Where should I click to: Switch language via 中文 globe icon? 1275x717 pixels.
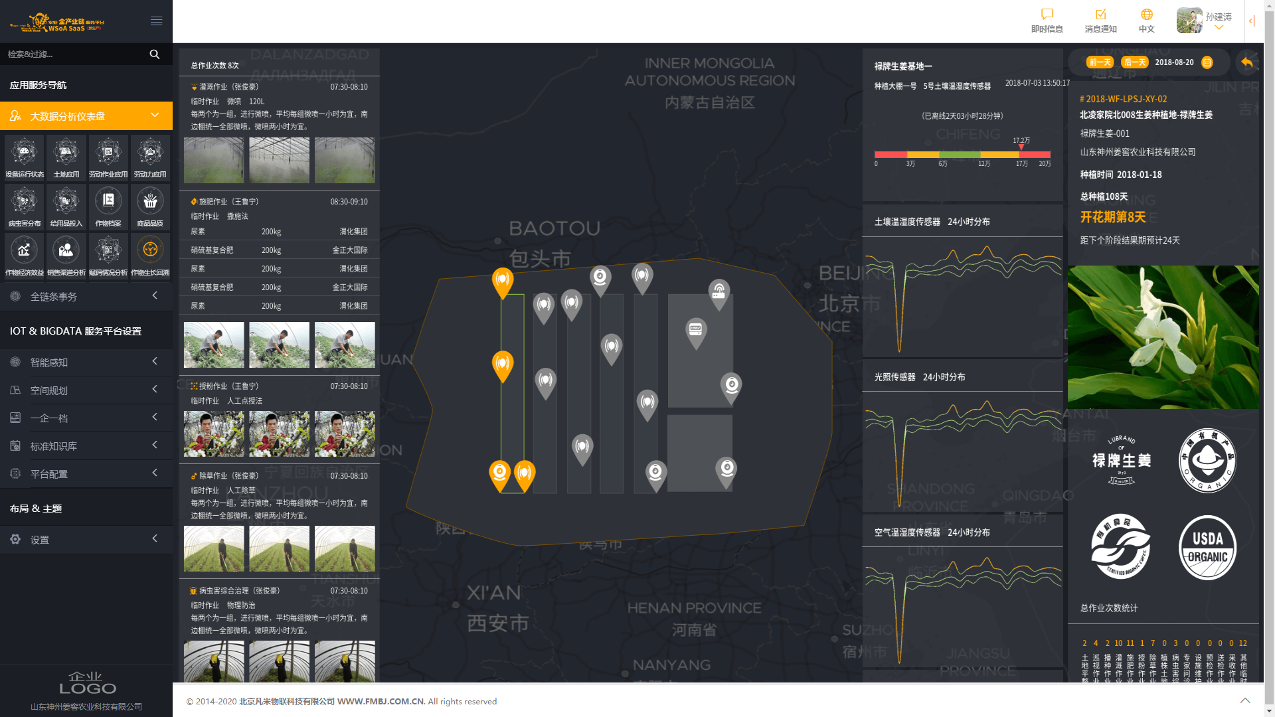1147,15
